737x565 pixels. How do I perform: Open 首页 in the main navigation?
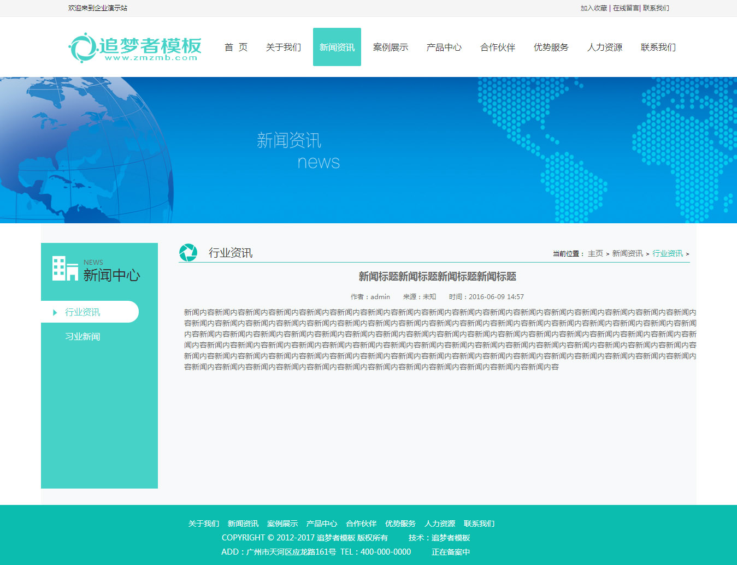tap(236, 47)
